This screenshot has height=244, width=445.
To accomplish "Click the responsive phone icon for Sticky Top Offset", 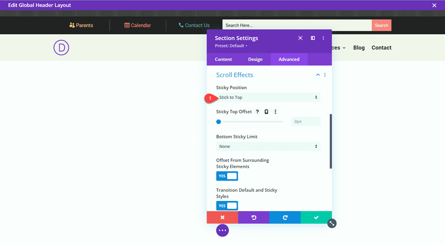I will [267, 112].
